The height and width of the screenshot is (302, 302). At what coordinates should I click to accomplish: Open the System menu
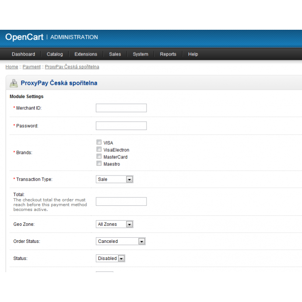pos(140,54)
